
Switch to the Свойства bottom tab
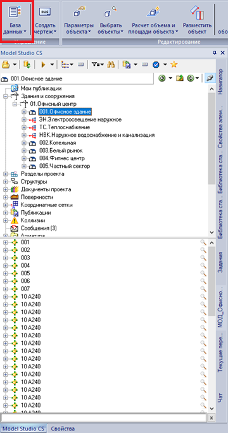click(x=63, y=429)
